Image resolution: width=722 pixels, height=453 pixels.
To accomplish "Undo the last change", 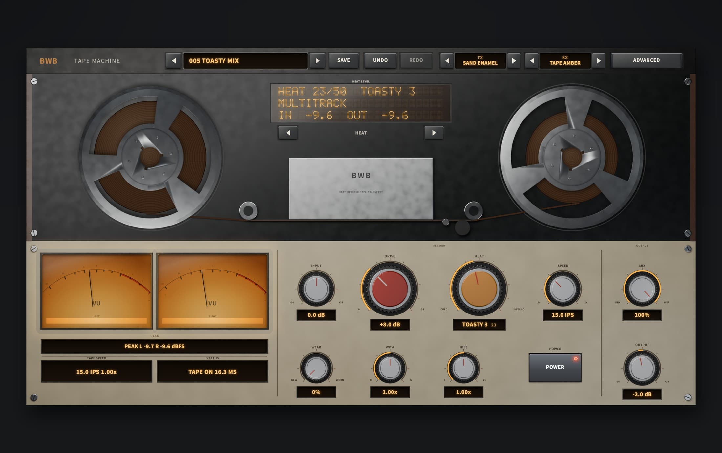I will [380, 60].
